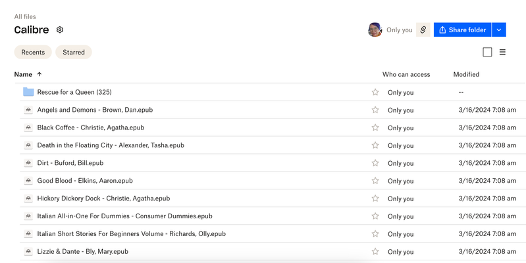Star the Angels and Demons epub

[x=375, y=110]
